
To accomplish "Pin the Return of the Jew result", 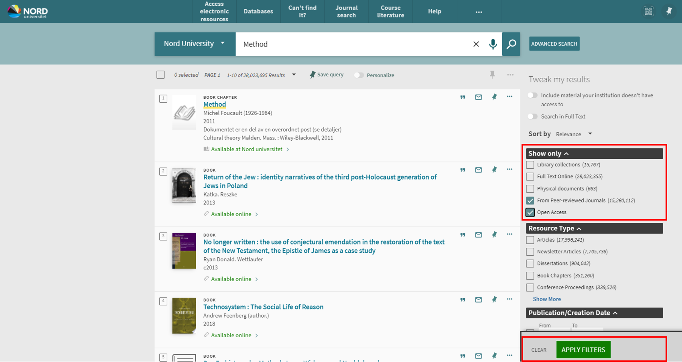I will point(494,170).
